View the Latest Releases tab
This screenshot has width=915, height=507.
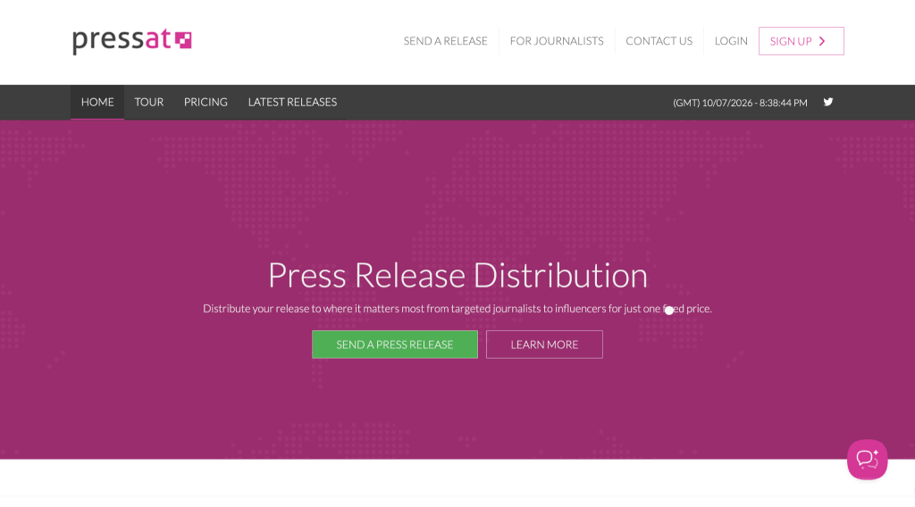(292, 102)
